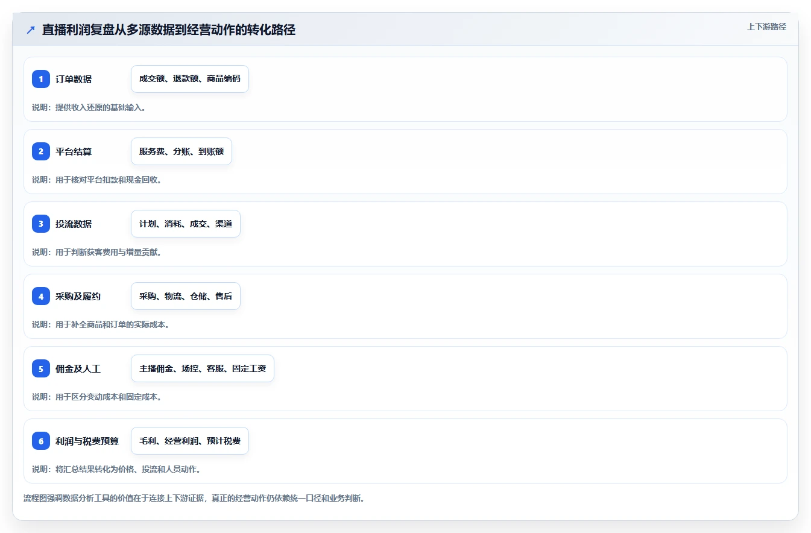Click the footer summary starting 流程图强调数据分析工具
This screenshot has height=533, width=811.
(x=194, y=499)
